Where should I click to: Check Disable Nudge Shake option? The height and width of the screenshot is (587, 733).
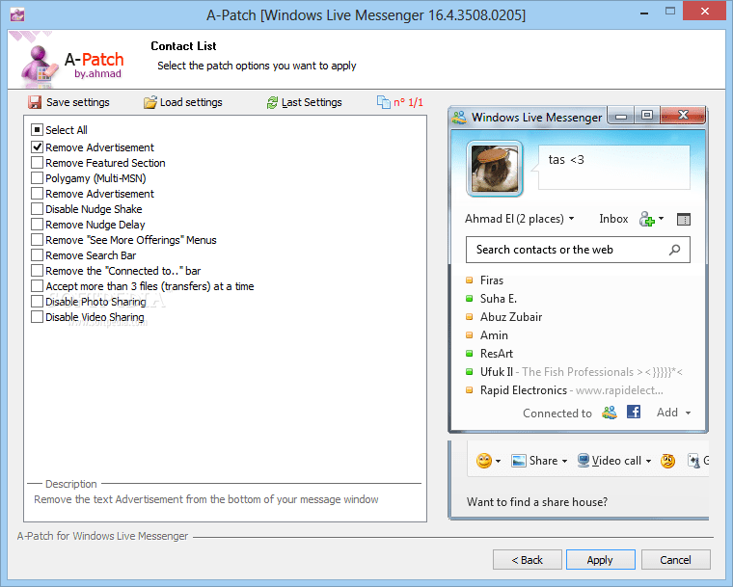(x=38, y=209)
